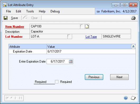Close the Lot Attribute Entry window
This screenshot has width=140, height=104.
tap(133, 5)
